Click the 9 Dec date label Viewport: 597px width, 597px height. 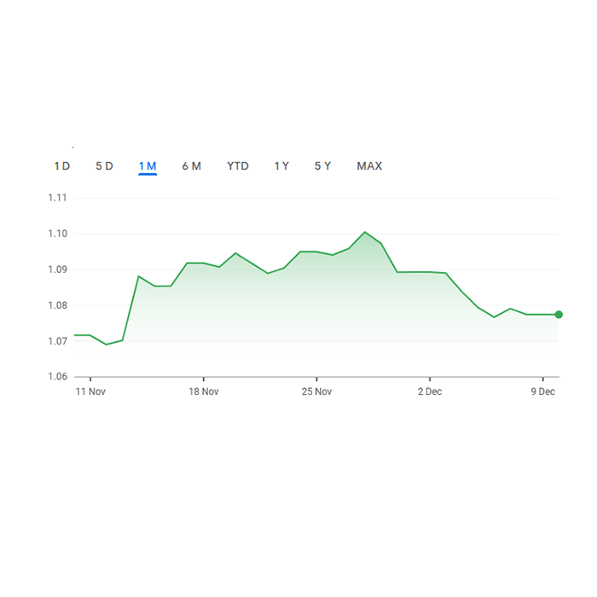click(x=543, y=391)
